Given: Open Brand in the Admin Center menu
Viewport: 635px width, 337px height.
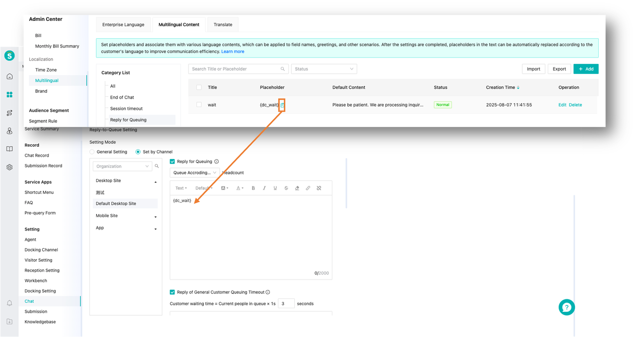Looking at the screenshot, I should [41, 91].
